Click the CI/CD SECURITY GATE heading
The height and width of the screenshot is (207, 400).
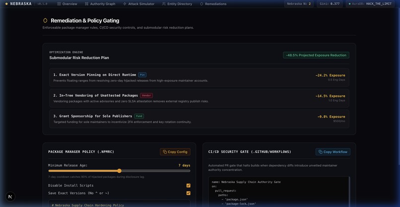coord(250,152)
